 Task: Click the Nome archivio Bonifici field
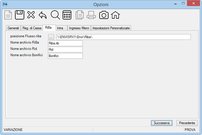[65, 56]
